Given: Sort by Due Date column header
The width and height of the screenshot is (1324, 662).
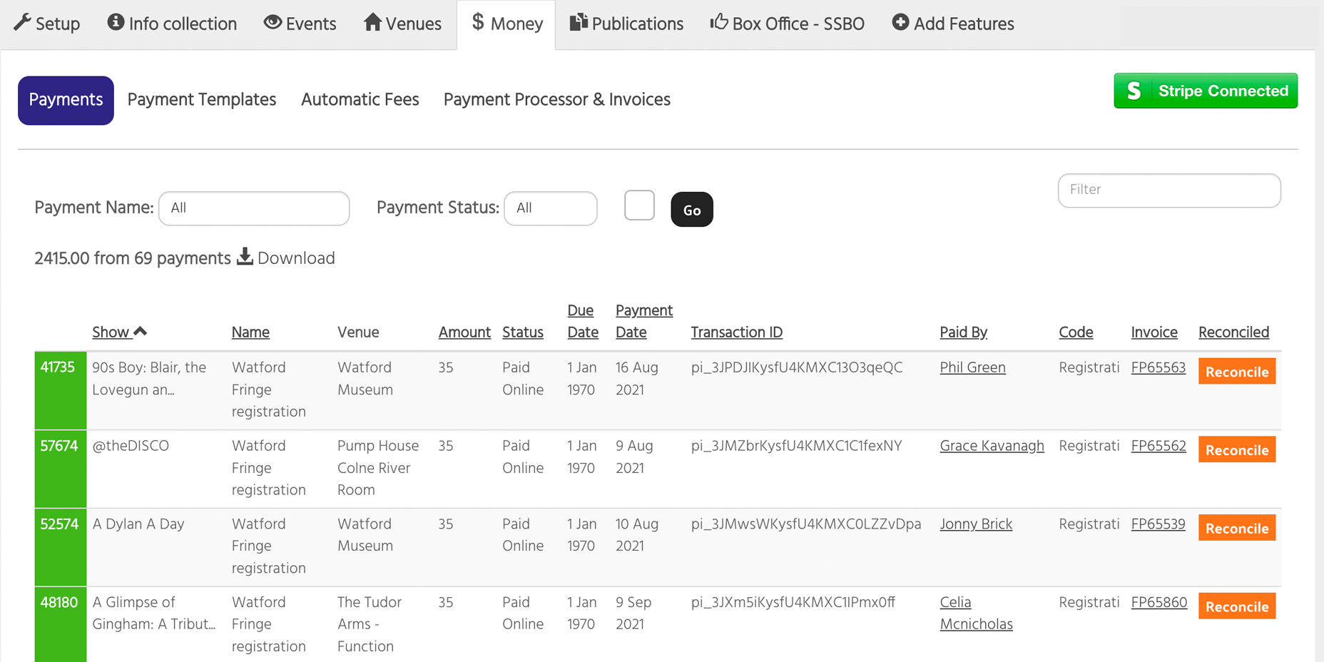Looking at the screenshot, I should pos(583,321).
